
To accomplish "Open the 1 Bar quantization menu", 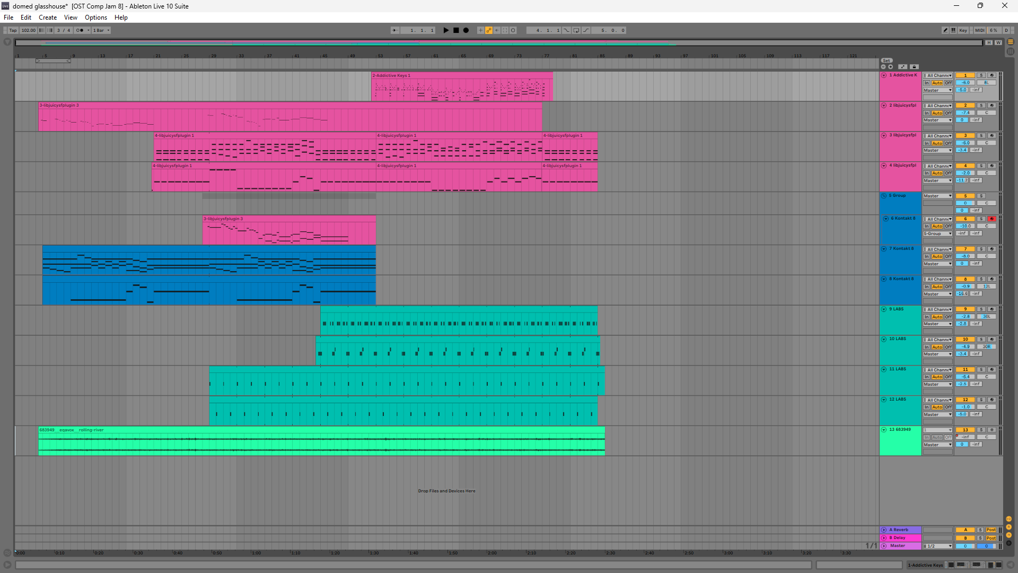I will (x=101, y=30).
